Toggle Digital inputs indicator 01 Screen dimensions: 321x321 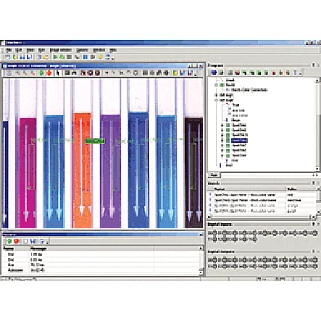(224, 234)
